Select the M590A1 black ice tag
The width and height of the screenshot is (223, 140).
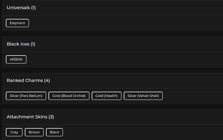click(x=16, y=59)
